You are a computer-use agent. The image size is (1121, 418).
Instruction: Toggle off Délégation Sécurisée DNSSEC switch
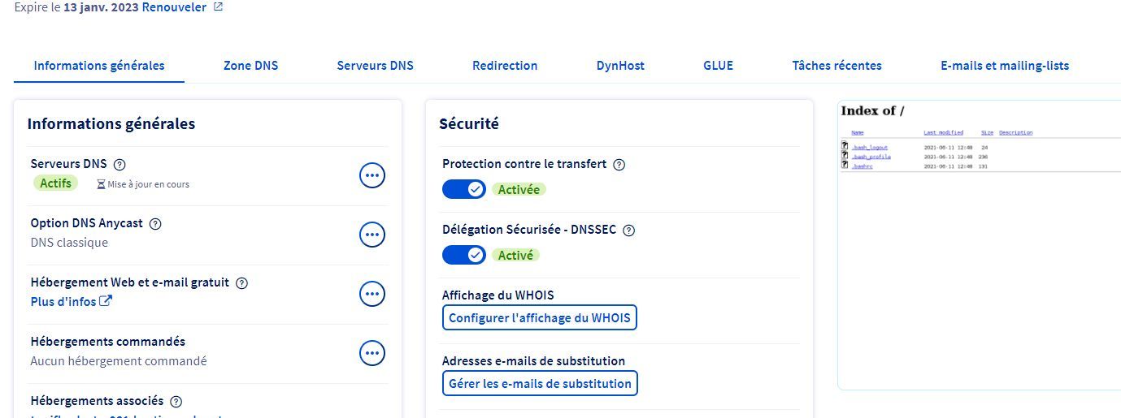[464, 255]
